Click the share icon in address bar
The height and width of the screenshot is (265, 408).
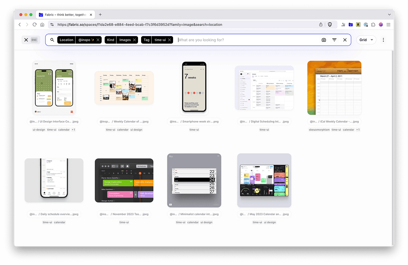321,24
